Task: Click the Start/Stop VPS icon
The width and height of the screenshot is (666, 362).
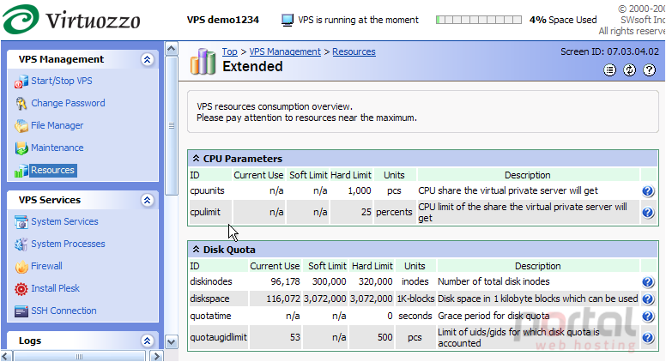Action: pyautogui.click(x=21, y=81)
